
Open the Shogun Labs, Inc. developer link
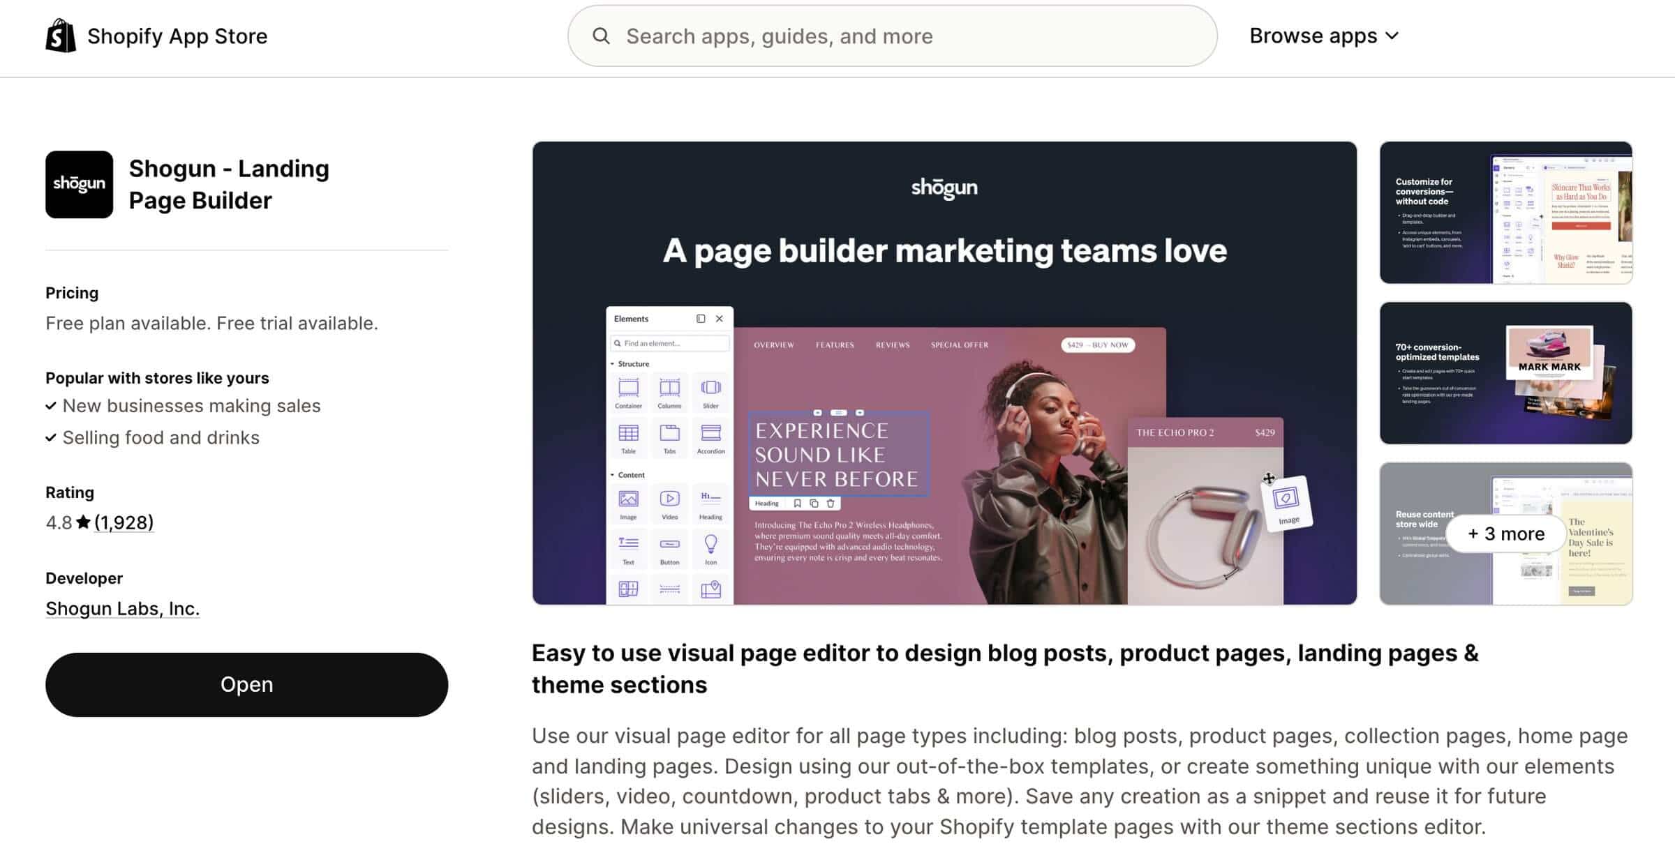pyautogui.click(x=123, y=608)
